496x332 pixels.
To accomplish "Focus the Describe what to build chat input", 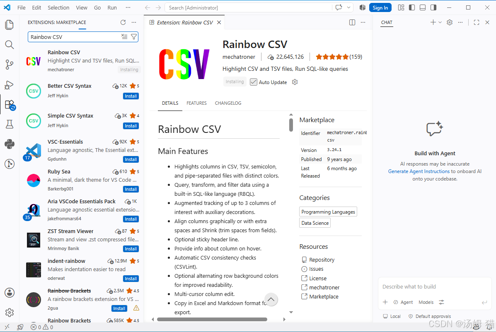I will pyautogui.click(x=435, y=286).
